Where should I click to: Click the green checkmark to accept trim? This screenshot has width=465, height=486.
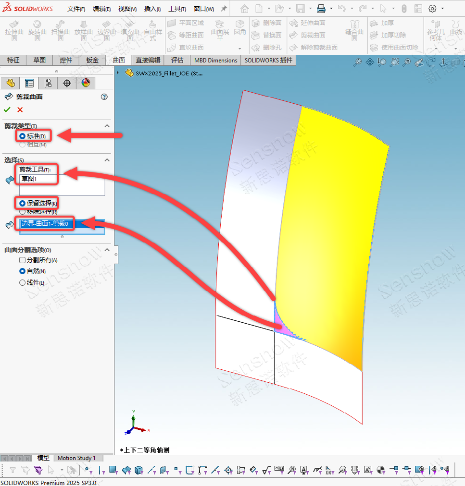click(x=7, y=109)
